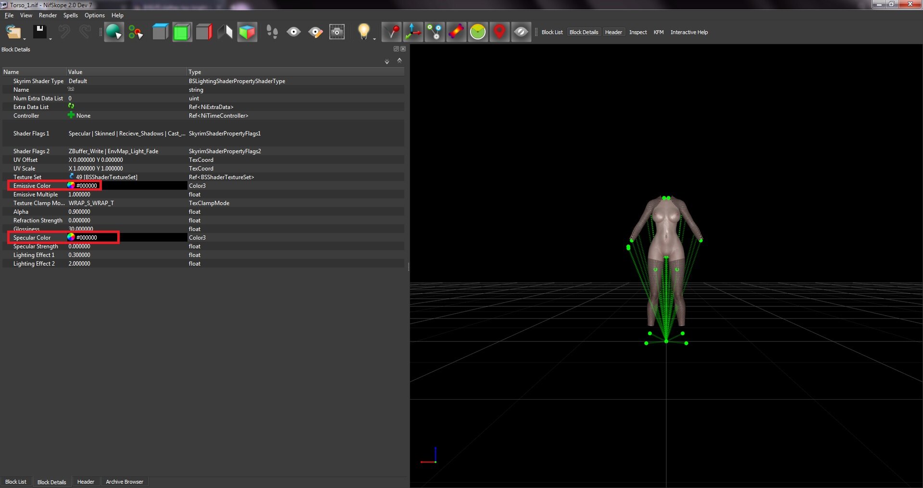The image size is (923, 488).
Task: Click the walk view footsteps icon
Action: [x=272, y=32]
